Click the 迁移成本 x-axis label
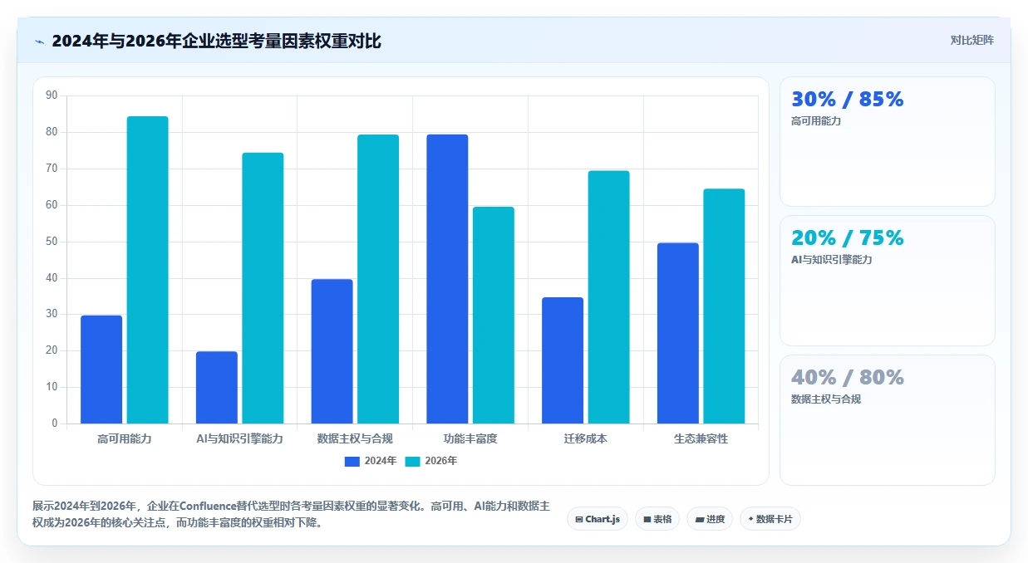The width and height of the screenshot is (1028, 563). [x=586, y=438]
